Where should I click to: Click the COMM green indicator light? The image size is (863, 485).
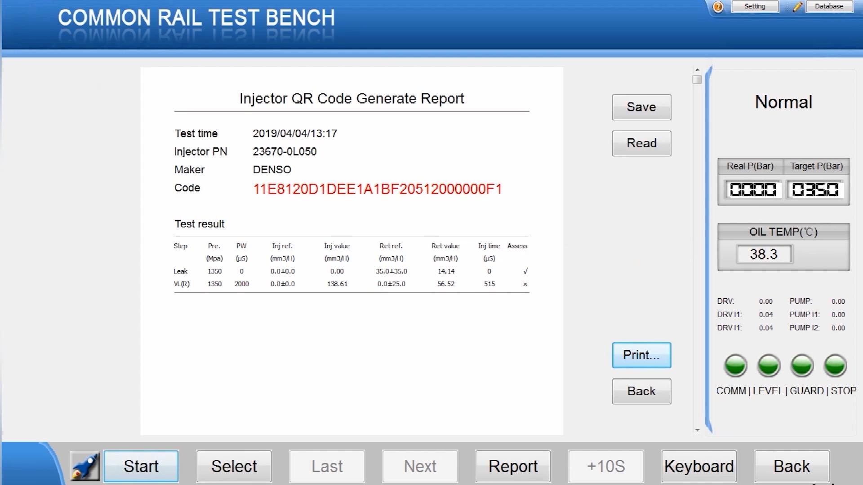(x=735, y=365)
